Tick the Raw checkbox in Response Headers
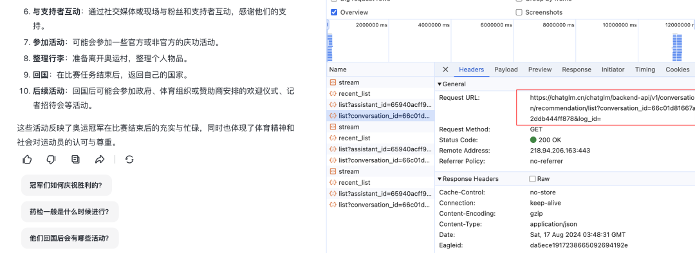This screenshot has width=695, height=253. 532,179
